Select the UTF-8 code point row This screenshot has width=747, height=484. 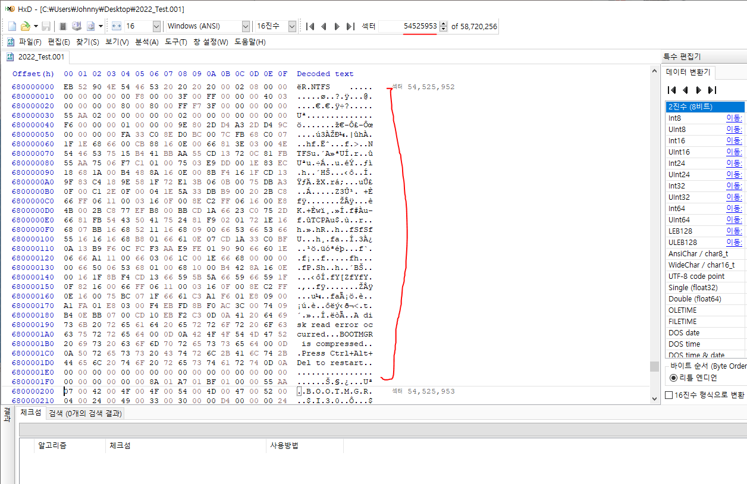(x=705, y=276)
